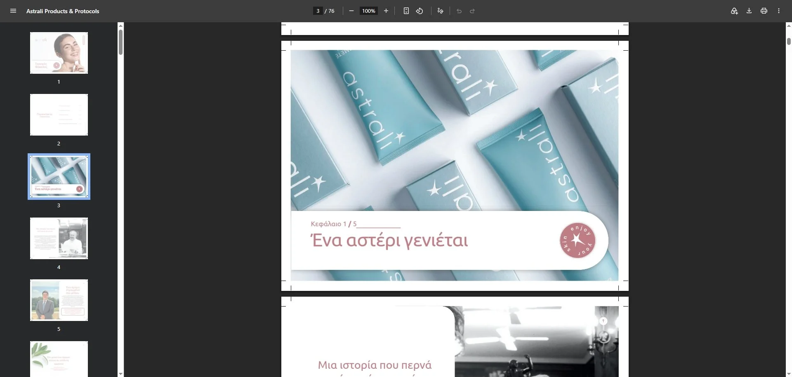Edit the page number field

point(318,11)
